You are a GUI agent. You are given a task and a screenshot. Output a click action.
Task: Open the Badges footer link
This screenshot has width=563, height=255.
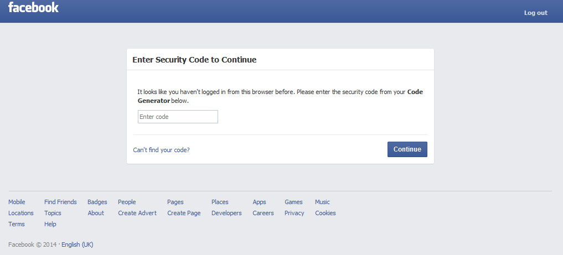(x=97, y=202)
